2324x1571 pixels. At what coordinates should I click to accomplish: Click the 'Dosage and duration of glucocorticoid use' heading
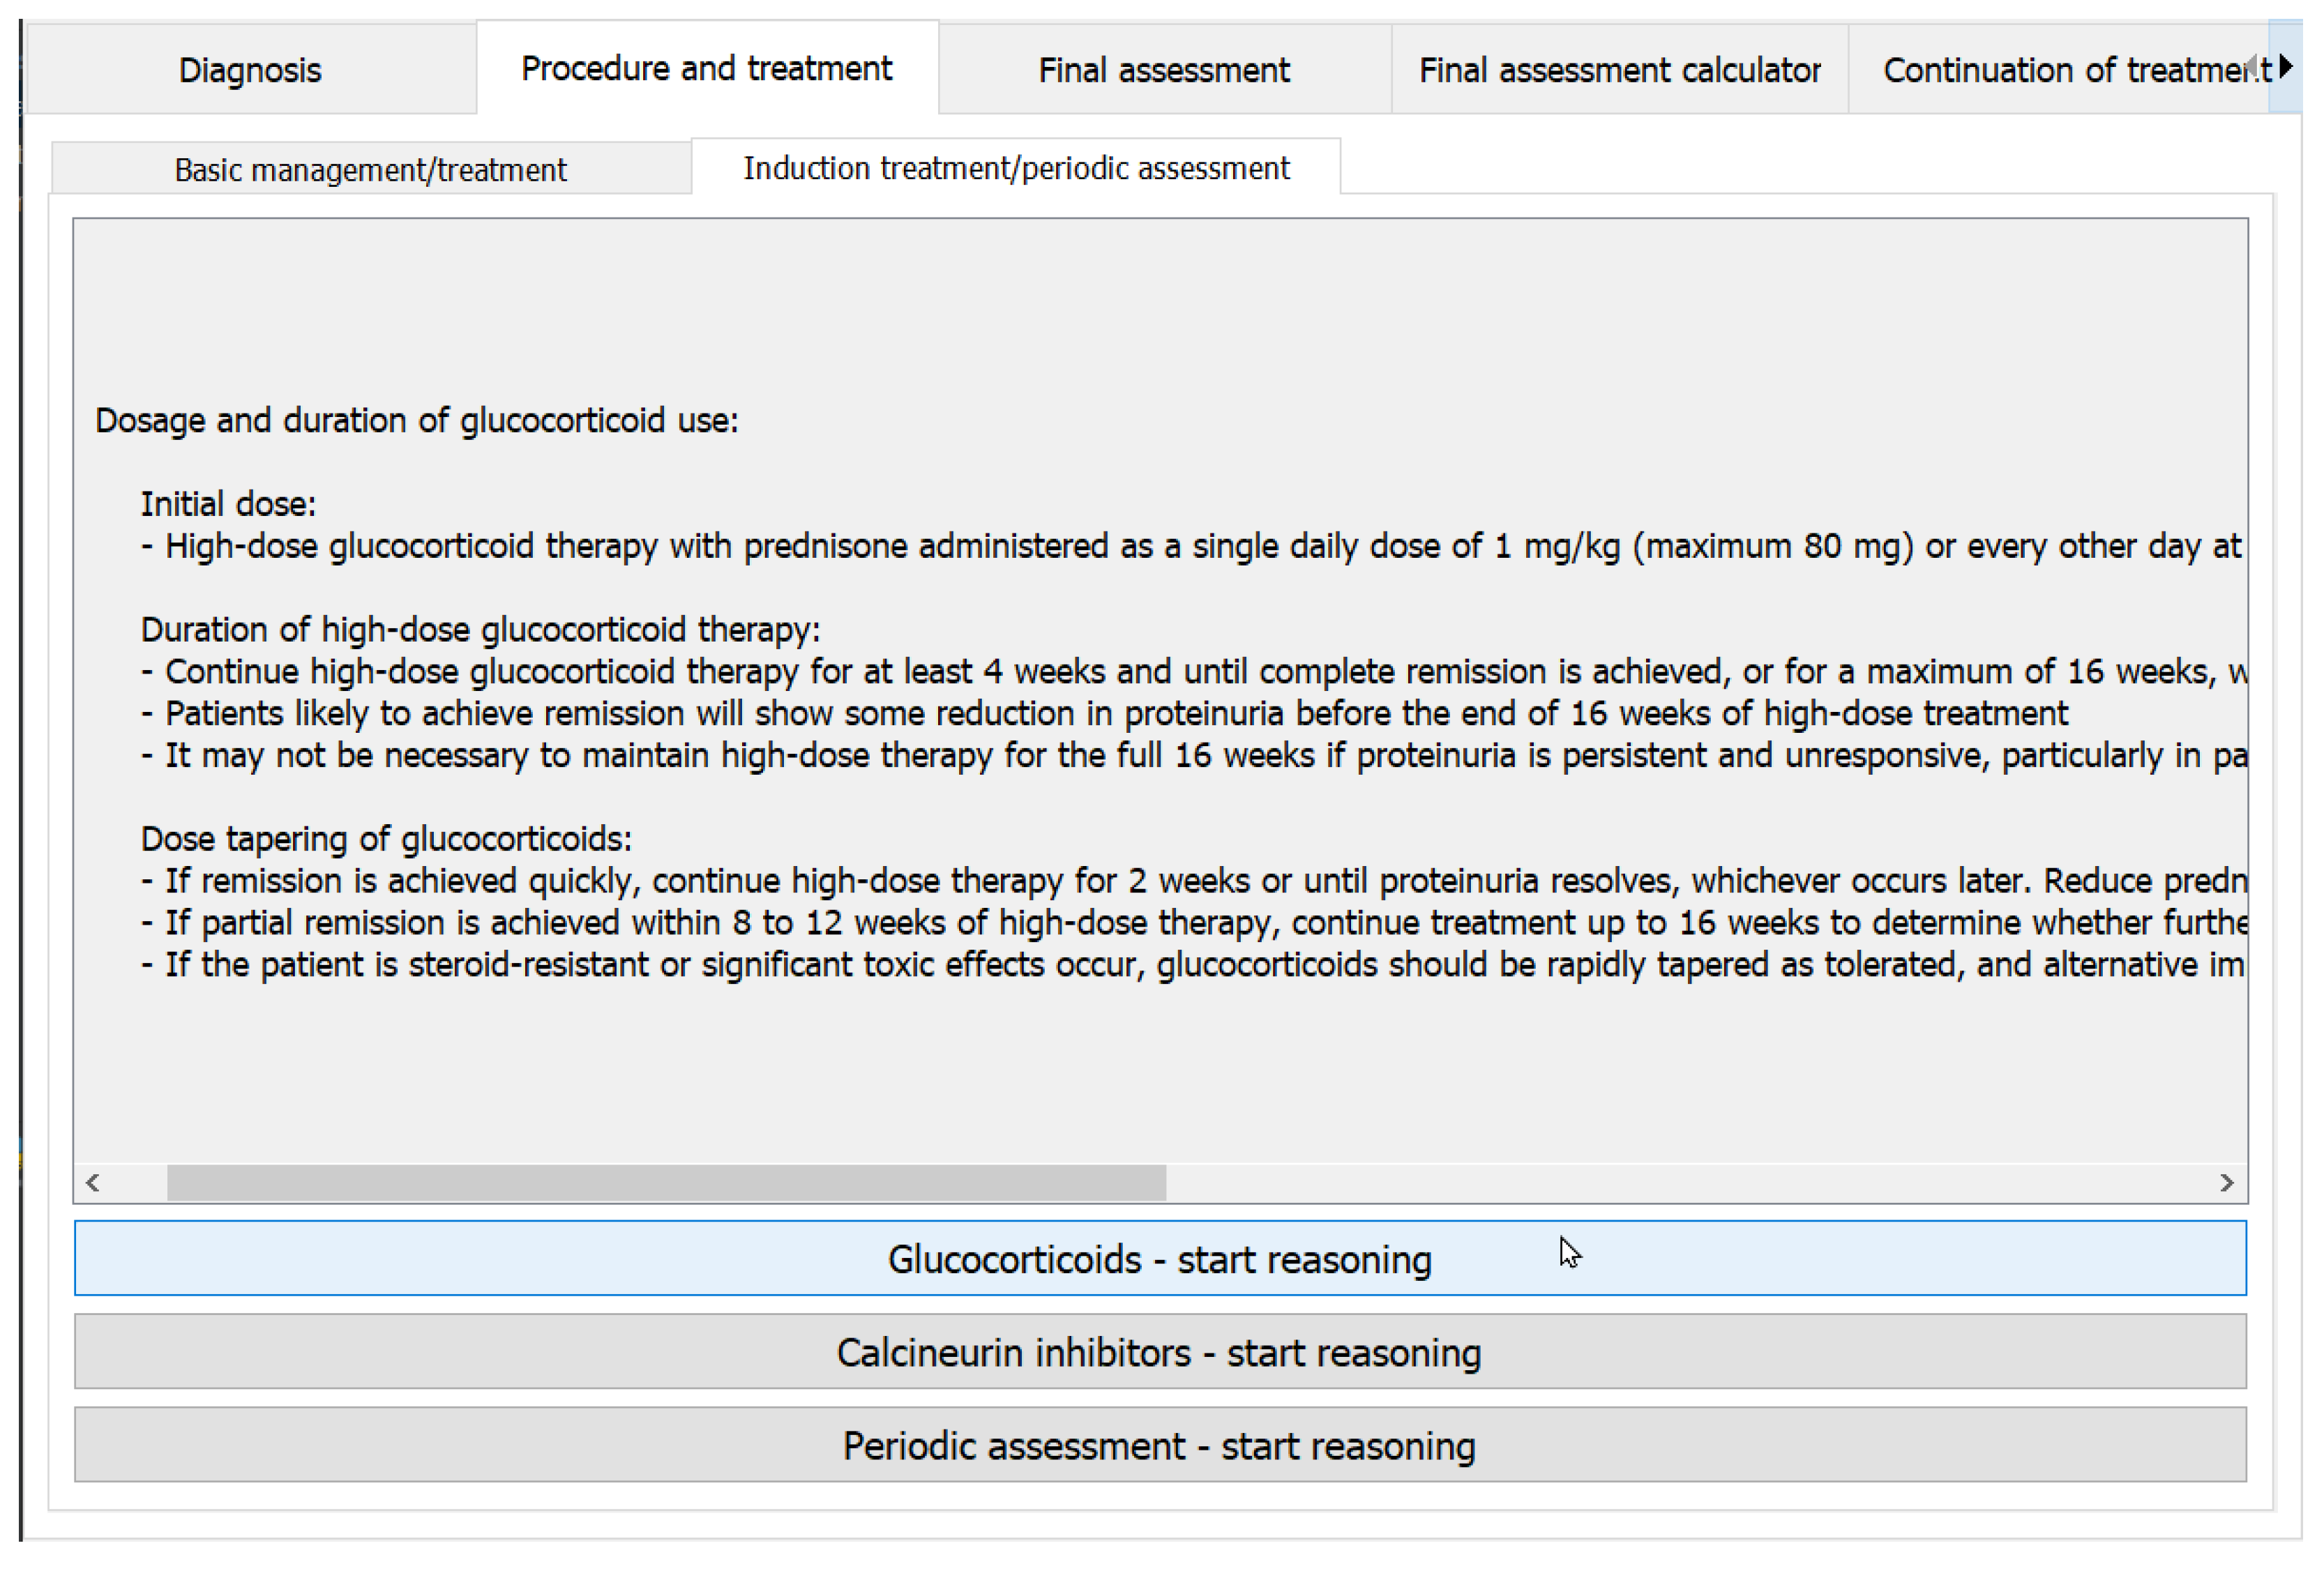(x=416, y=421)
